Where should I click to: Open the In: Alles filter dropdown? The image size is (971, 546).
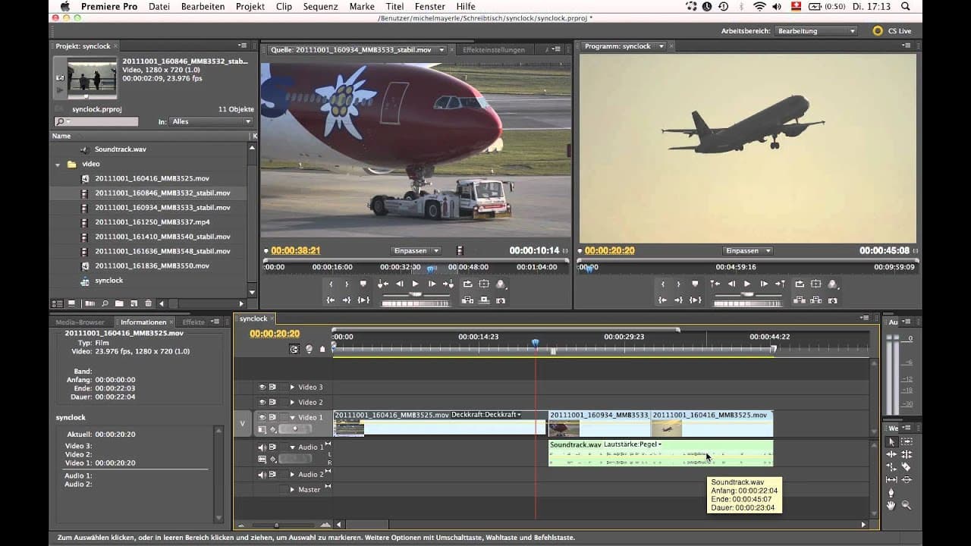coord(212,121)
